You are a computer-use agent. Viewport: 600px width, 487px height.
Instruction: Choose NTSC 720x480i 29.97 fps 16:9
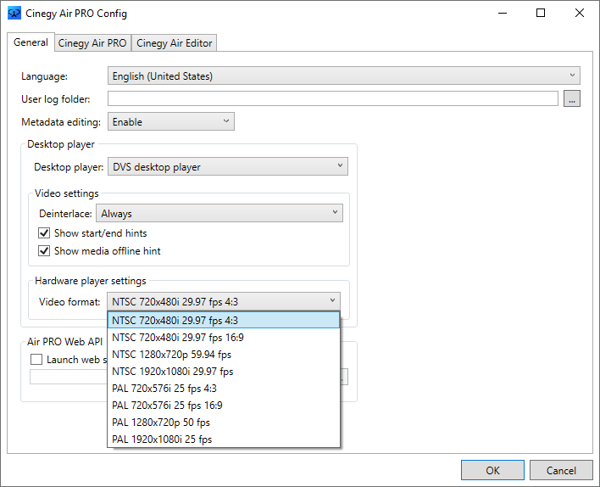224,337
